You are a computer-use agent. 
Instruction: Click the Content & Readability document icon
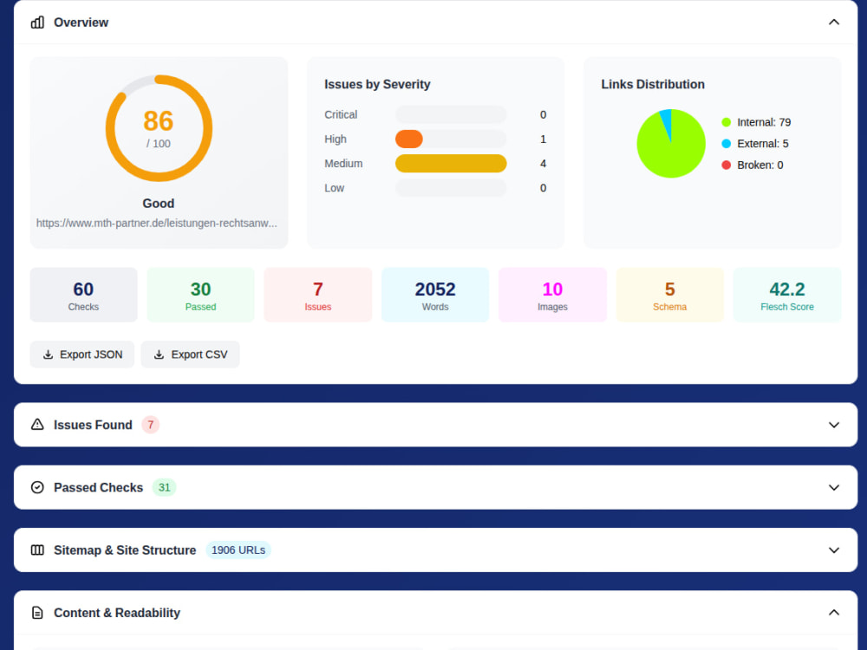pos(37,613)
